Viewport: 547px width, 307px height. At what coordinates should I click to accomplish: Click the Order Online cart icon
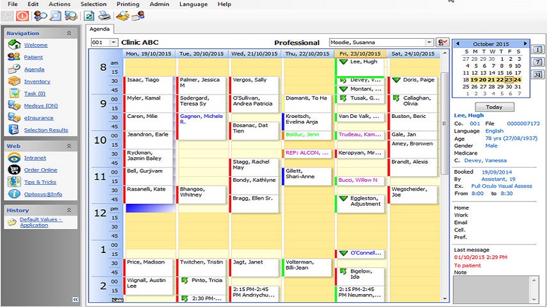click(x=14, y=169)
